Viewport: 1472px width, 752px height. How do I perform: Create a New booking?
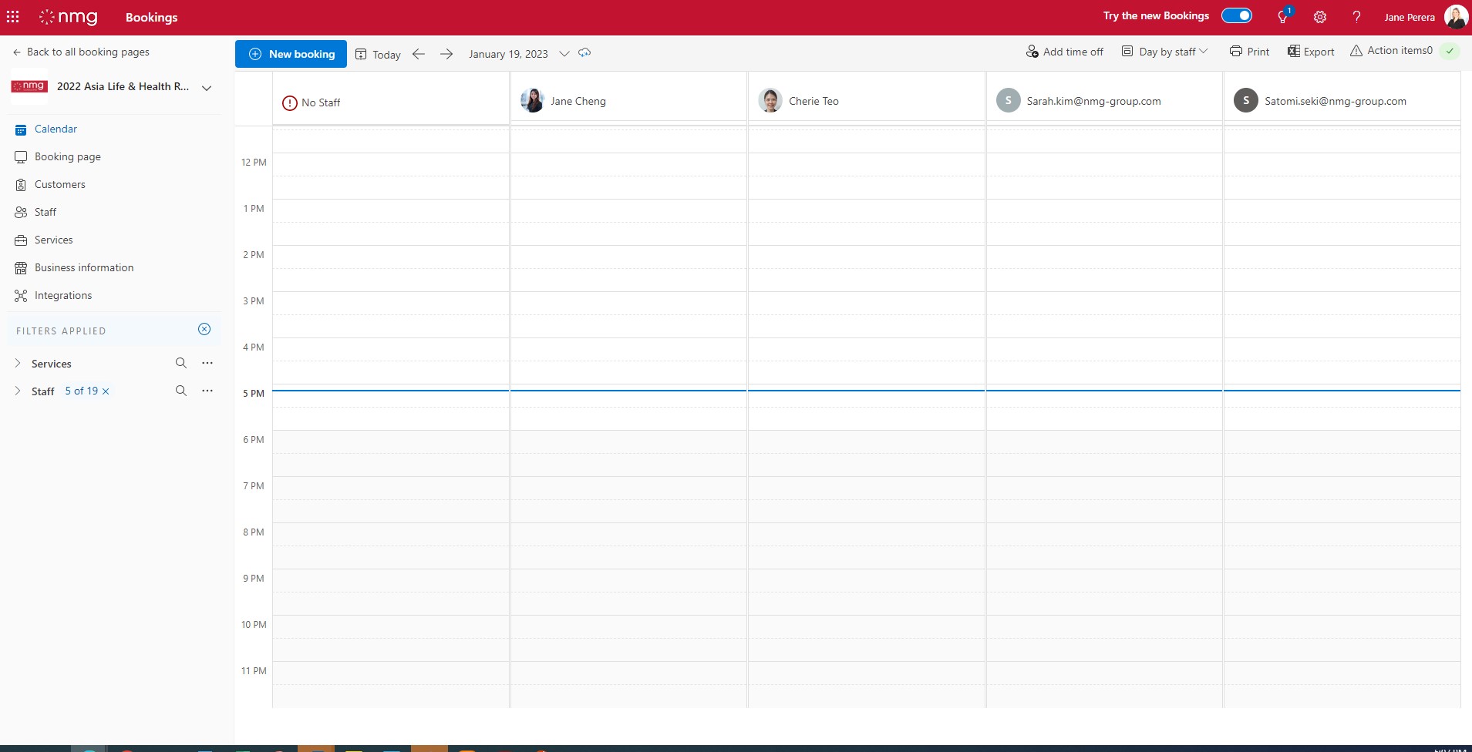291,53
